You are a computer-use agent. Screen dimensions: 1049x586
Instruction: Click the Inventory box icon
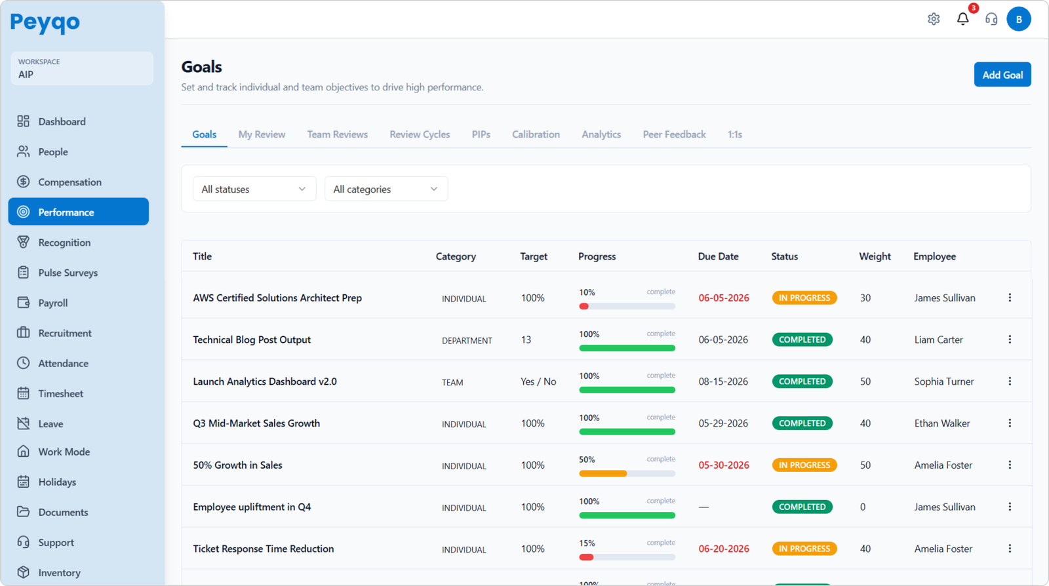click(24, 572)
